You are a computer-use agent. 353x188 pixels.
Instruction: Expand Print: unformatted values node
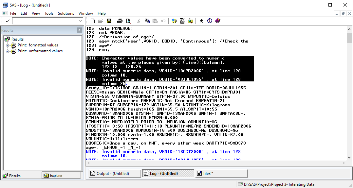8,51
